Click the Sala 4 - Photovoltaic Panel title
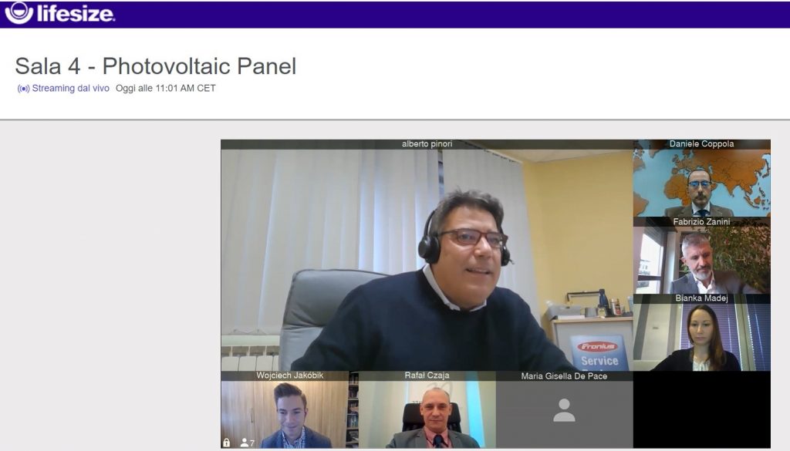Image resolution: width=790 pixels, height=451 pixels. tap(156, 66)
